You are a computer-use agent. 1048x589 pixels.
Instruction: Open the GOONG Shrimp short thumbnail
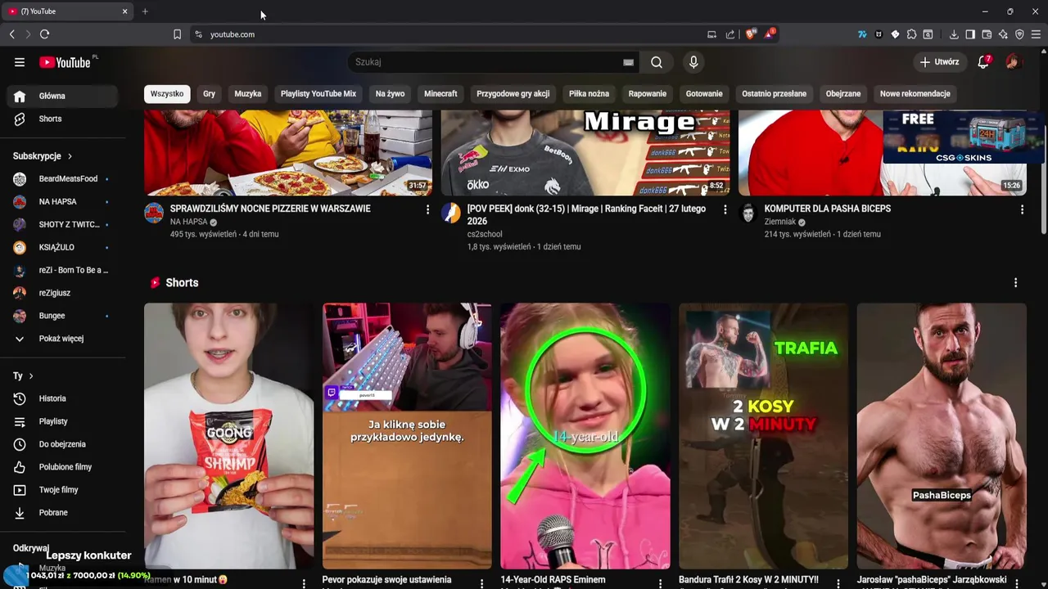coord(228,436)
